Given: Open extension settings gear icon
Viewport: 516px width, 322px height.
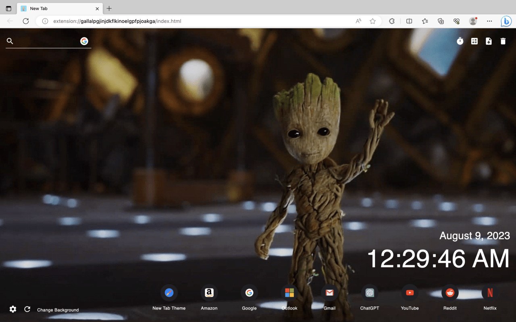Looking at the screenshot, I should 13,309.
